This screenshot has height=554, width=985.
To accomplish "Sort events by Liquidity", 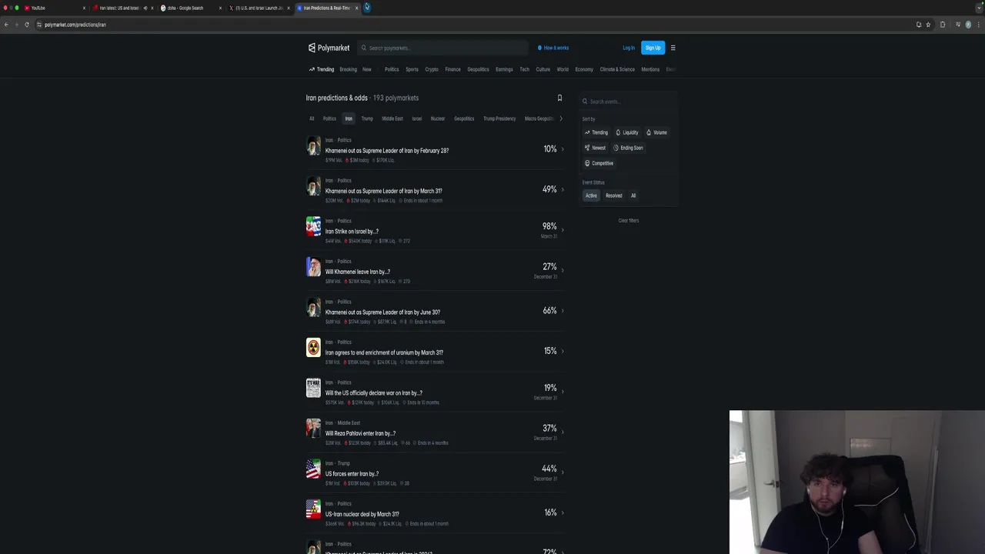I will click(627, 132).
